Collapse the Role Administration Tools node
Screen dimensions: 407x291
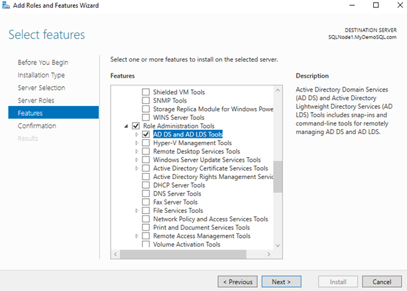click(125, 126)
